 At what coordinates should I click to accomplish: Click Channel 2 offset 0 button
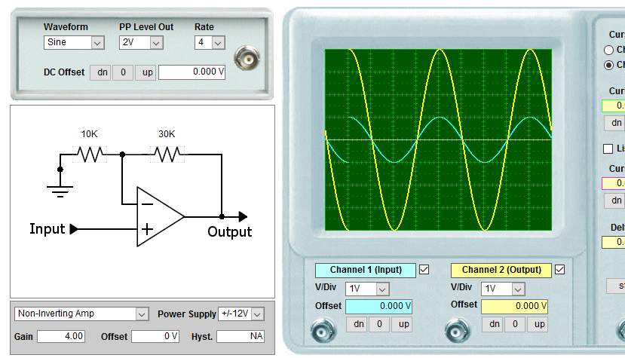tap(515, 324)
